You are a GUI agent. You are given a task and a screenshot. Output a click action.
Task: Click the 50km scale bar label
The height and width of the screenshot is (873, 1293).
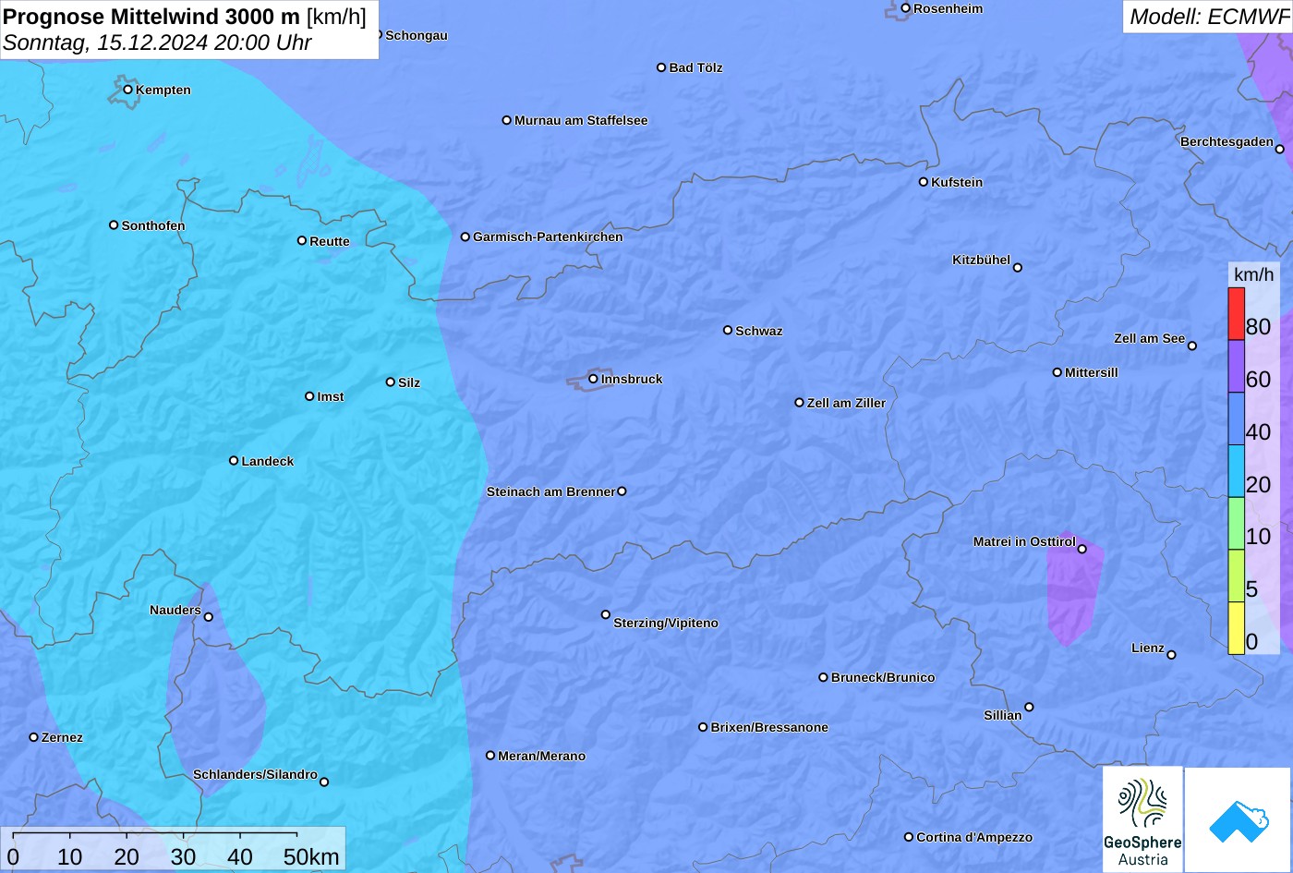[x=311, y=856]
